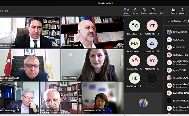The image size is (189, 116).
Task: Click the shield security icon
Action: click(x=1, y=11)
